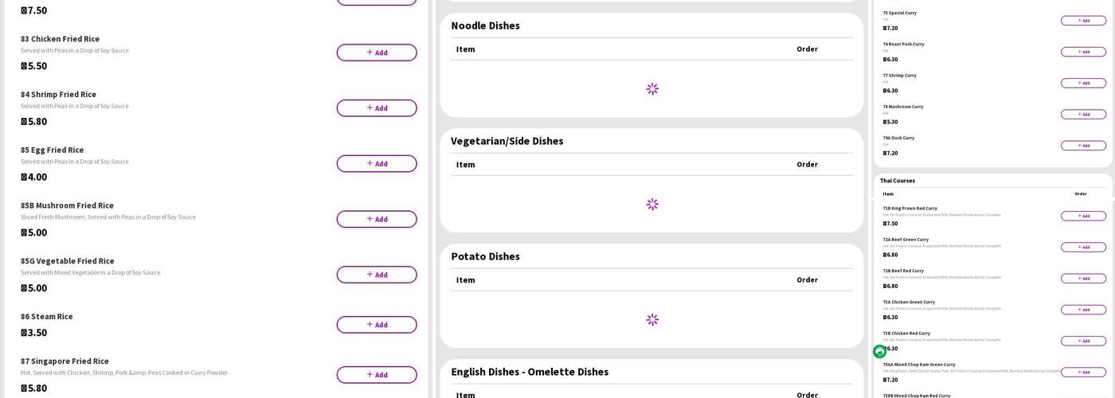Screen dimensions: 1115x398
Task: Add 76 Roast Pork Curry
Action: tap(1083, 52)
